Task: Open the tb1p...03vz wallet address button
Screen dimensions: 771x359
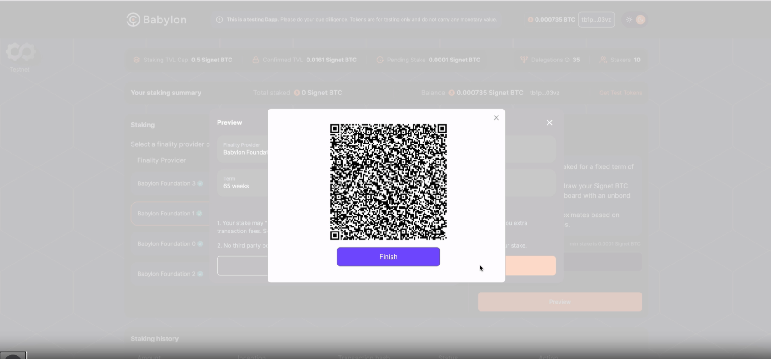Action: pyautogui.click(x=596, y=20)
